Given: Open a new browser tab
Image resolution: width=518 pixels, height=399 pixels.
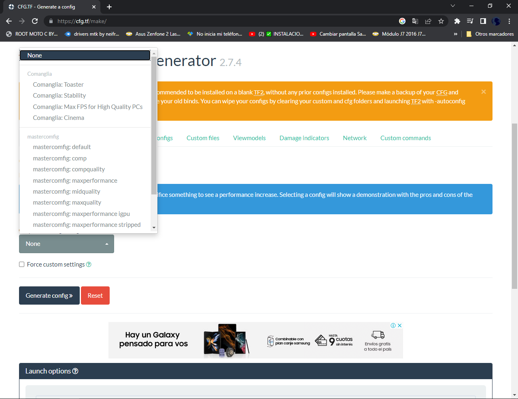Looking at the screenshot, I should point(109,7).
